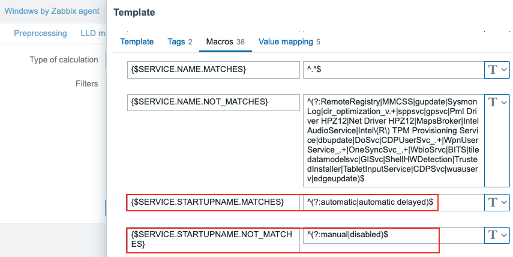Switch to the Tags tab
This screenshot has height=257, width=513.
(x=180, y=42)
